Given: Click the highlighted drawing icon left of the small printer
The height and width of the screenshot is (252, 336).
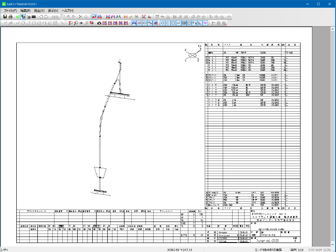Looking at the screenshot, I should point(23,16).
